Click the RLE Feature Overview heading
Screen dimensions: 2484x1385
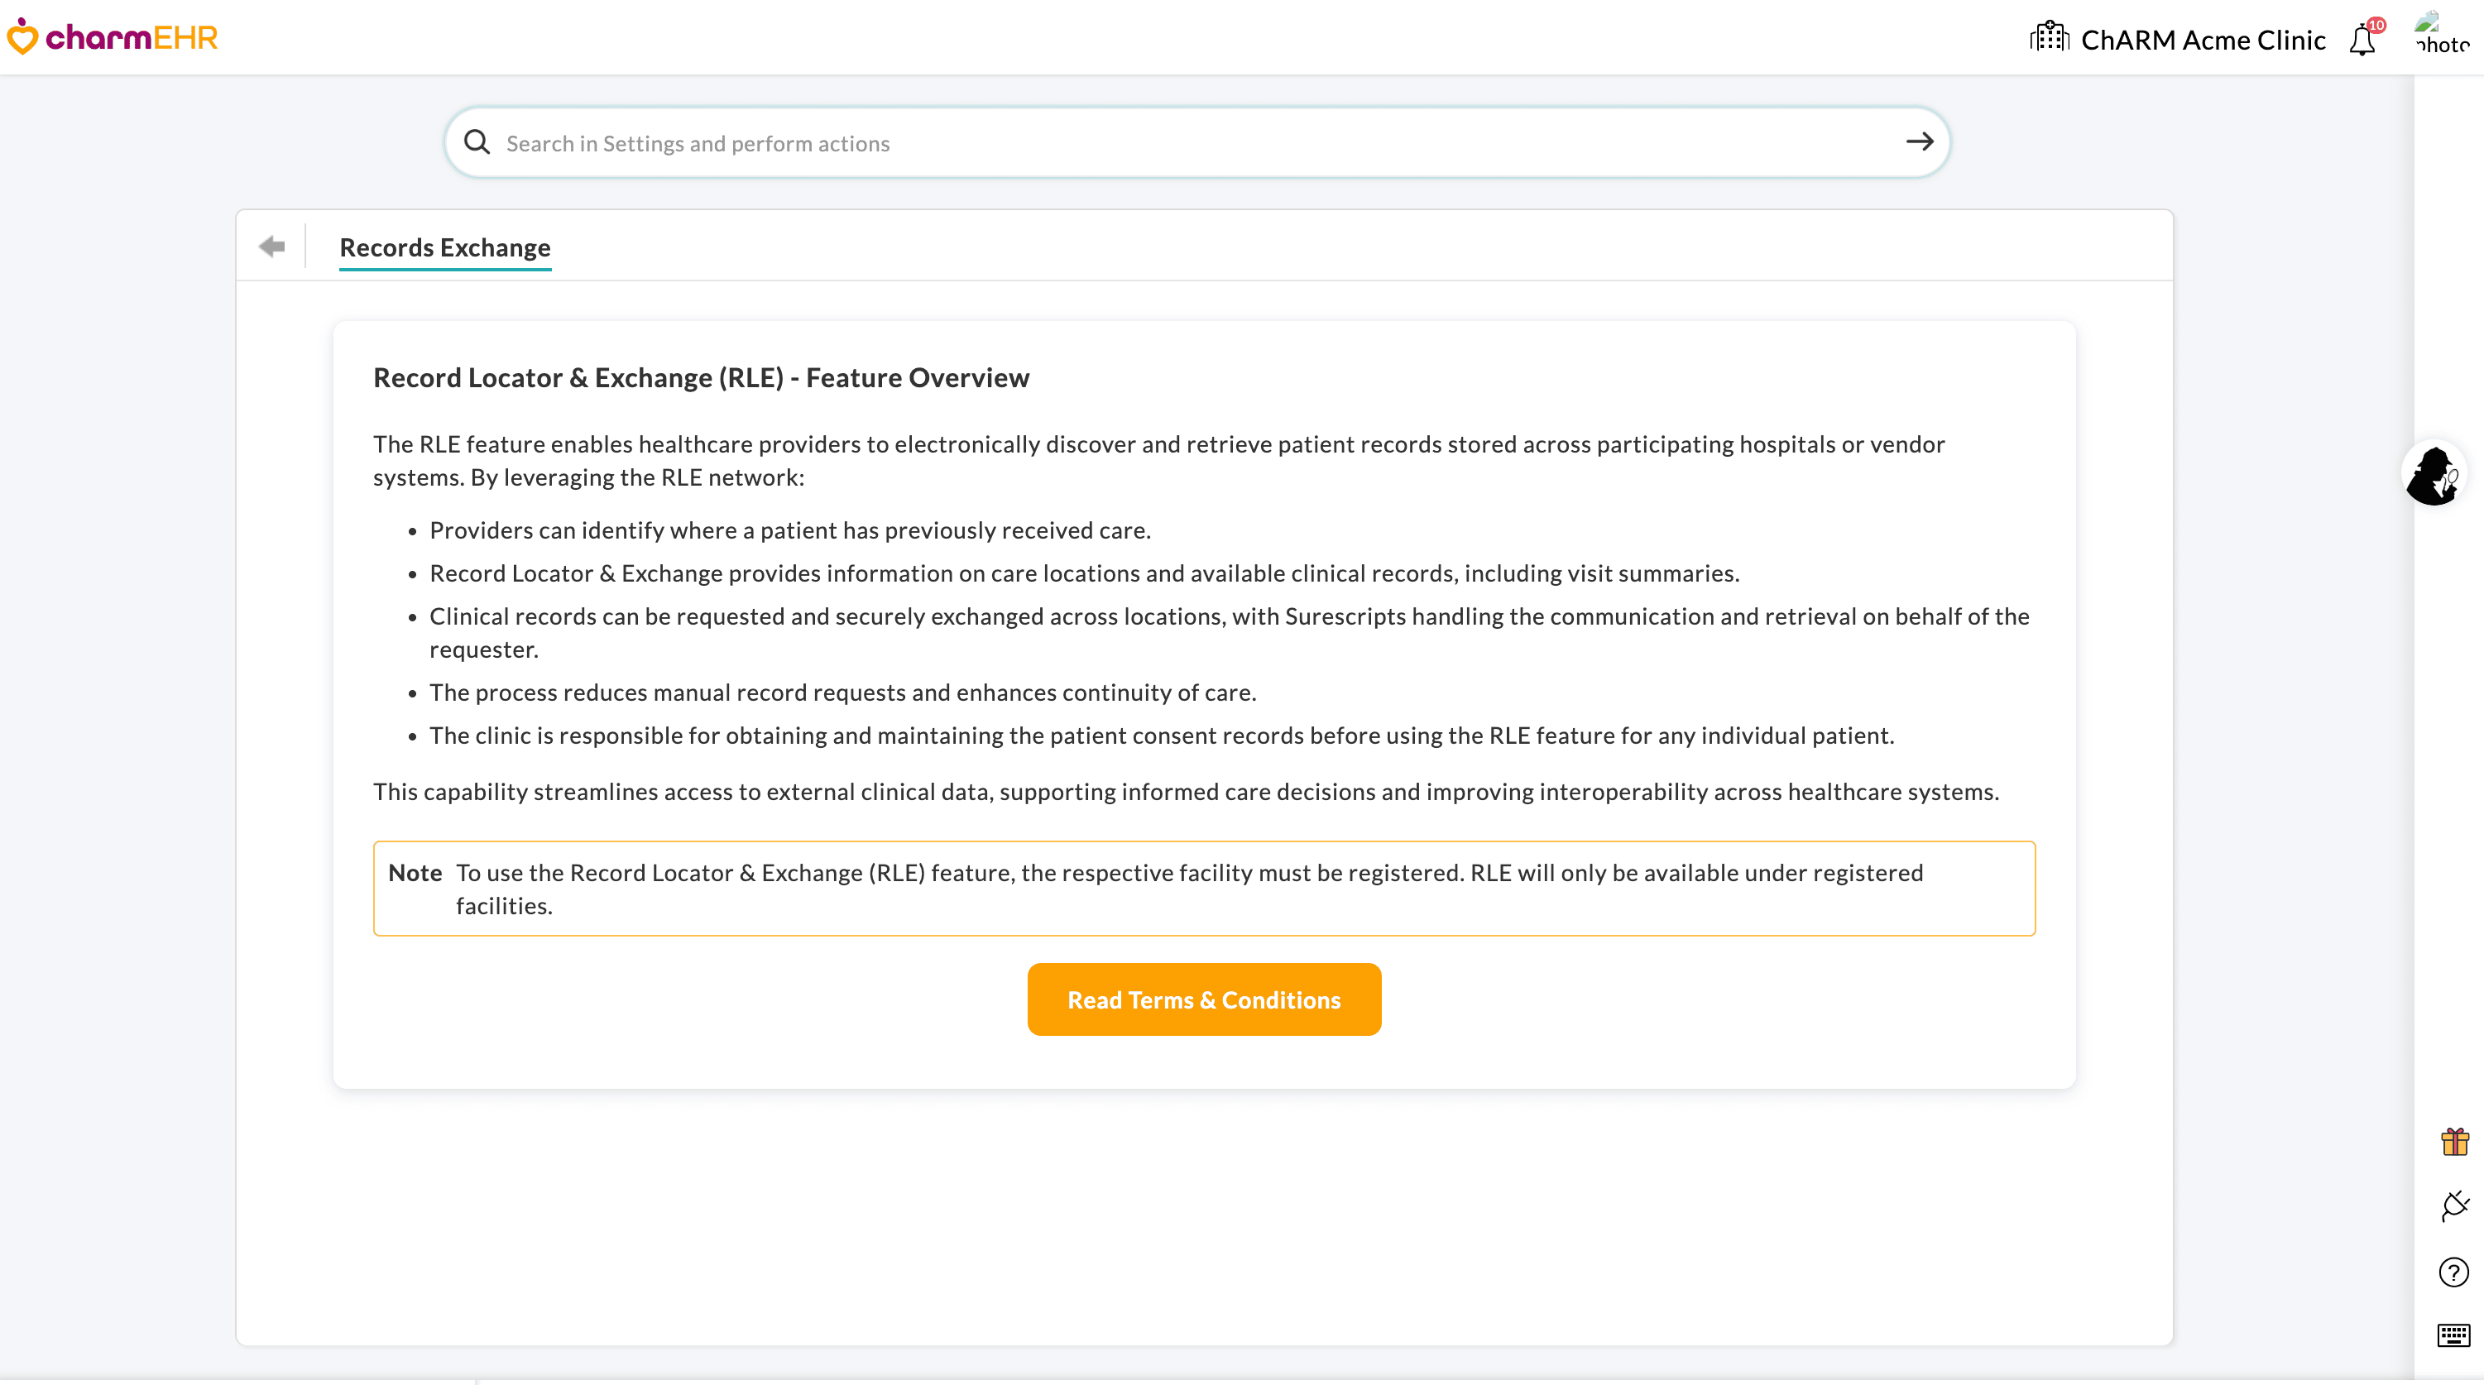(701, 377)
